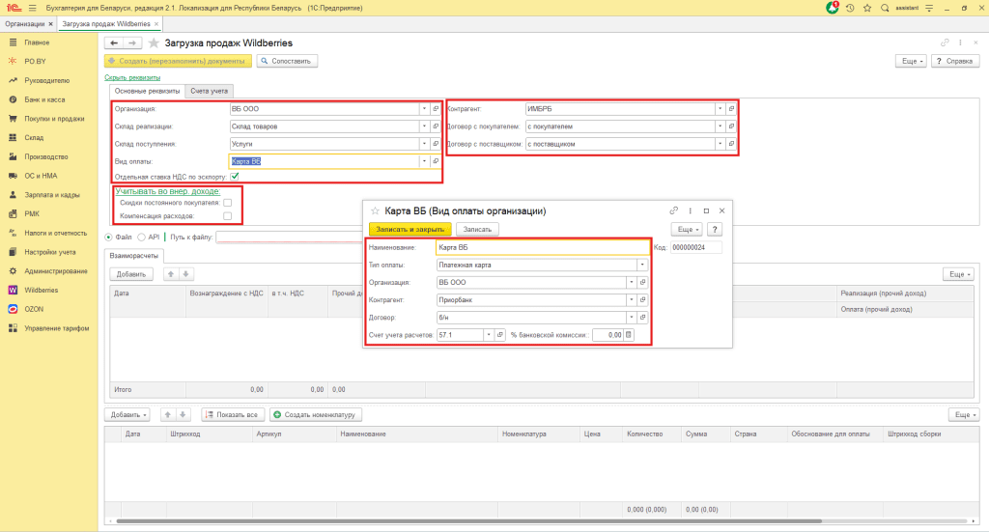Star 'Загрузка продаж Wildberries' as a favorite

(x=154, y=43)
